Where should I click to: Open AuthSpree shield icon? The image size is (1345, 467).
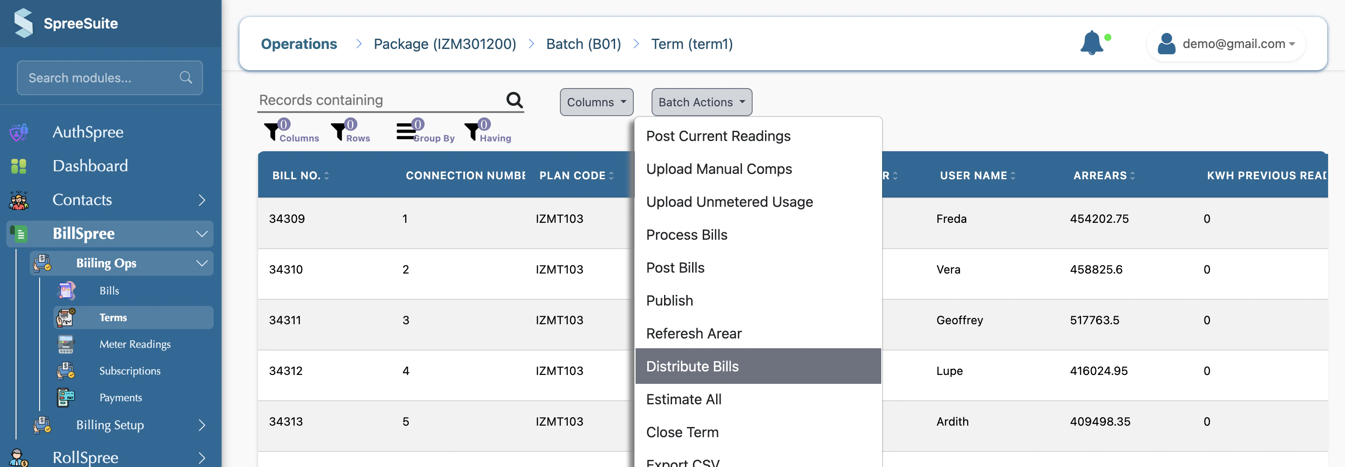point(19,132)
